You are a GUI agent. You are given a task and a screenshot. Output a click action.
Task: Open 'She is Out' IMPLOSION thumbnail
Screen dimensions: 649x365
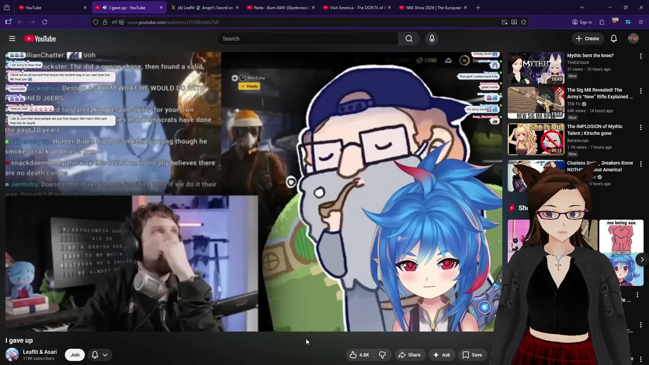tap(536, 139)
